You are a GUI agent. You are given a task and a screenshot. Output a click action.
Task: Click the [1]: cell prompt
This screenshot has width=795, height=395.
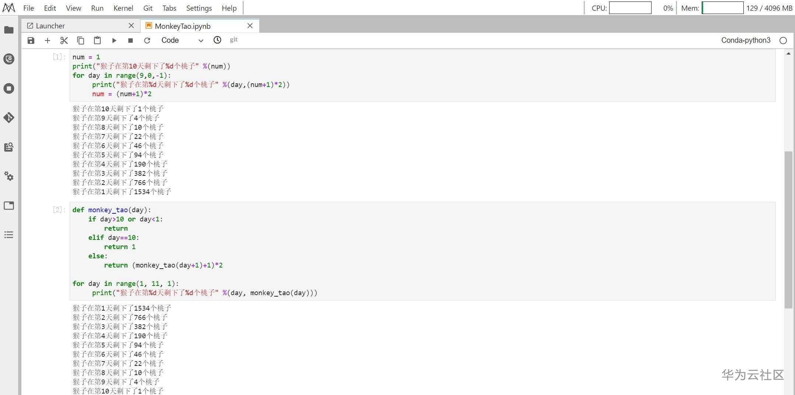point(59,57)
